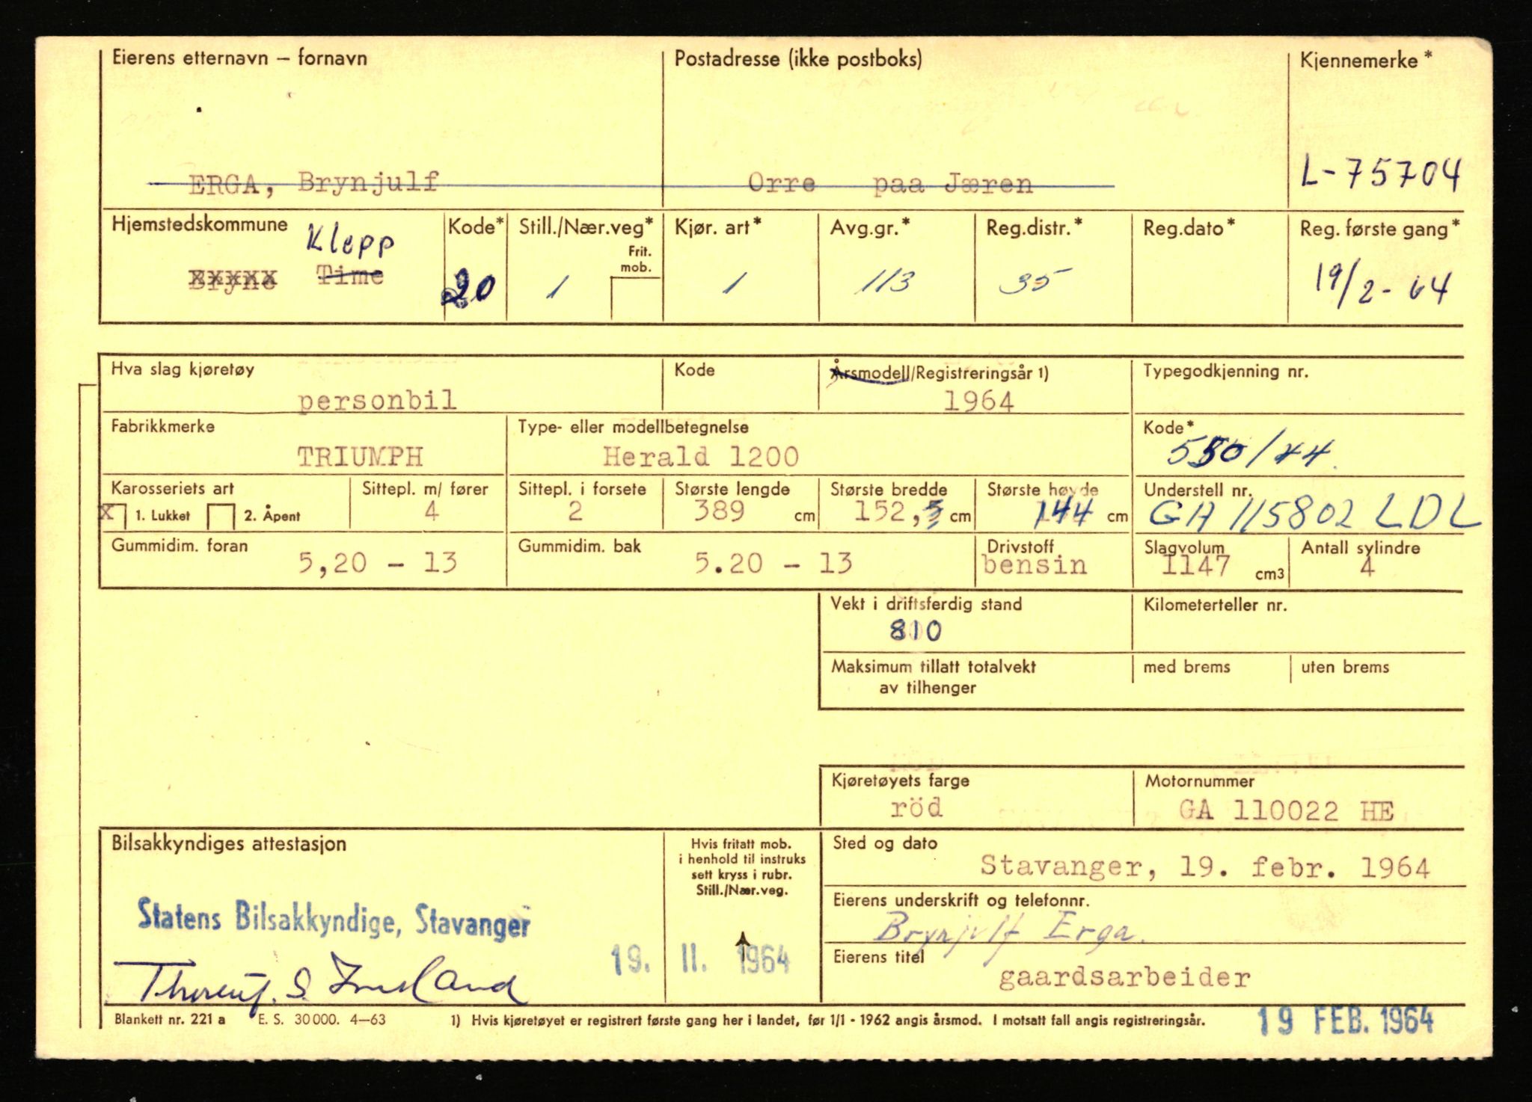Click the chassis number 'GA 115802 LDL'

(x=1314, y=515)
